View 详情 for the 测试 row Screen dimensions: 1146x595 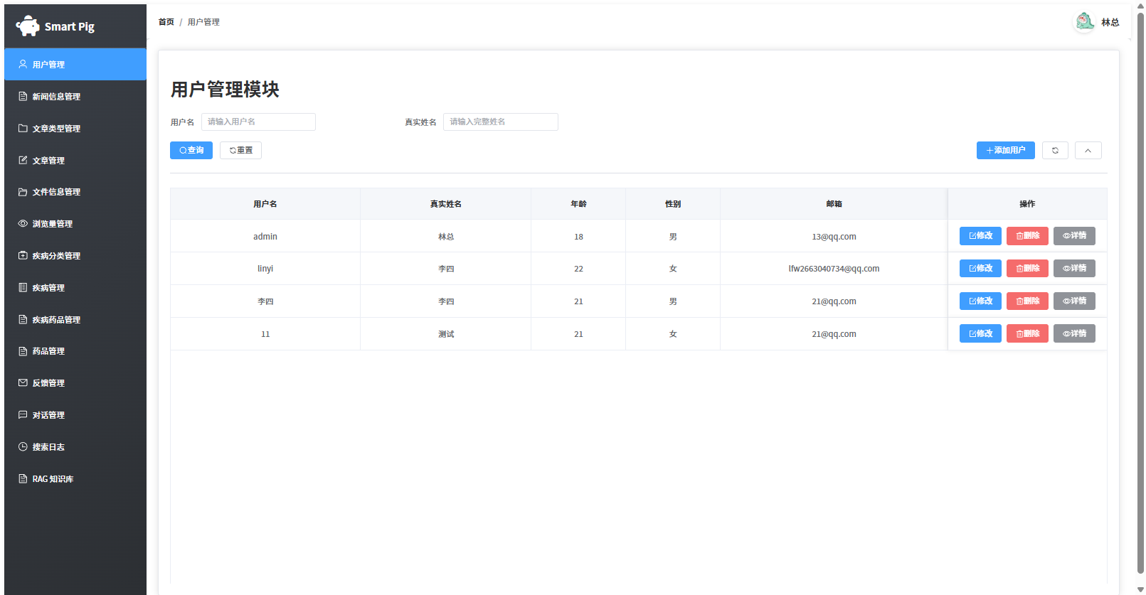1074,334
